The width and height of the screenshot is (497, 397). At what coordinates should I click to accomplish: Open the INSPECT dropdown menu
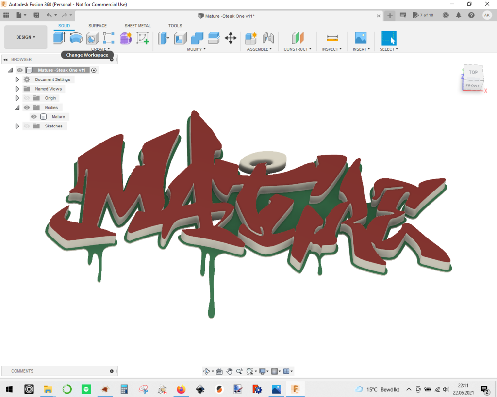click(331, 49)
